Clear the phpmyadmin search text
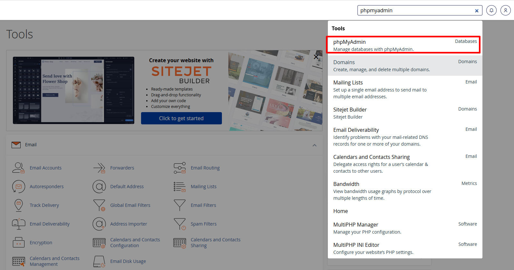 477,11
